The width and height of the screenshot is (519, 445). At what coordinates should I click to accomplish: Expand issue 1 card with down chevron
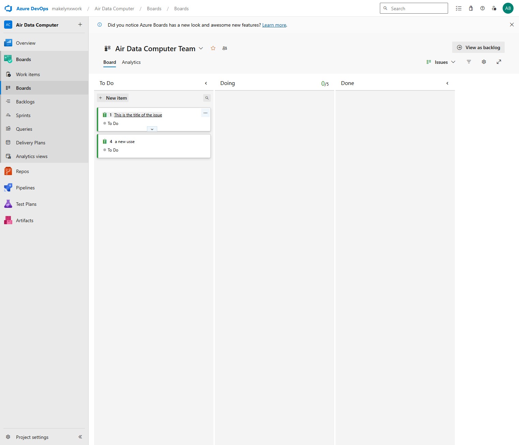(x=152, y=129)
